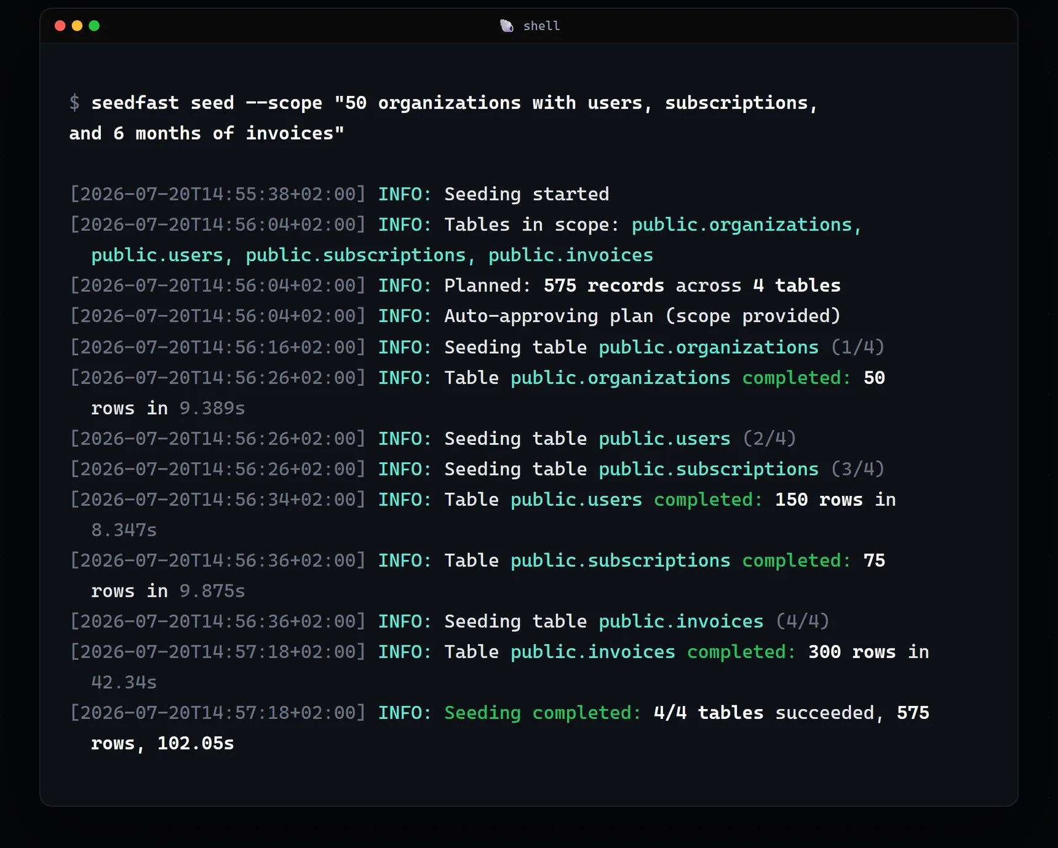Screen dimensions: 1058x848
Task: Click 'public.subscriptions' in the Seeding table line
Action: (x=709, y=469)
